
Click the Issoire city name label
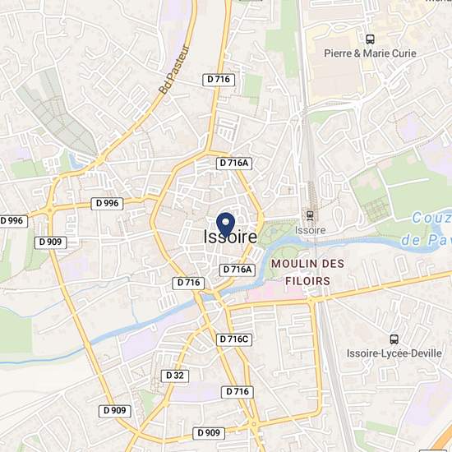(230, 237)
